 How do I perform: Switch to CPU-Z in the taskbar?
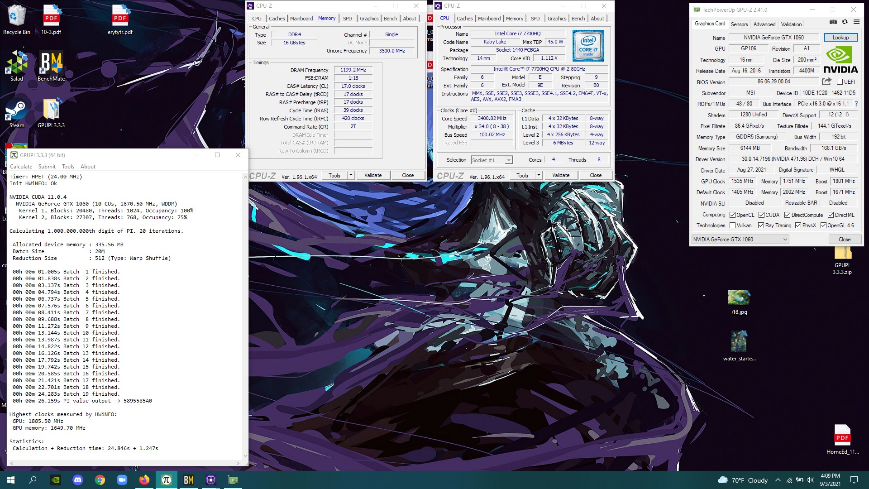pyautogui.click(x=210, y=480)
